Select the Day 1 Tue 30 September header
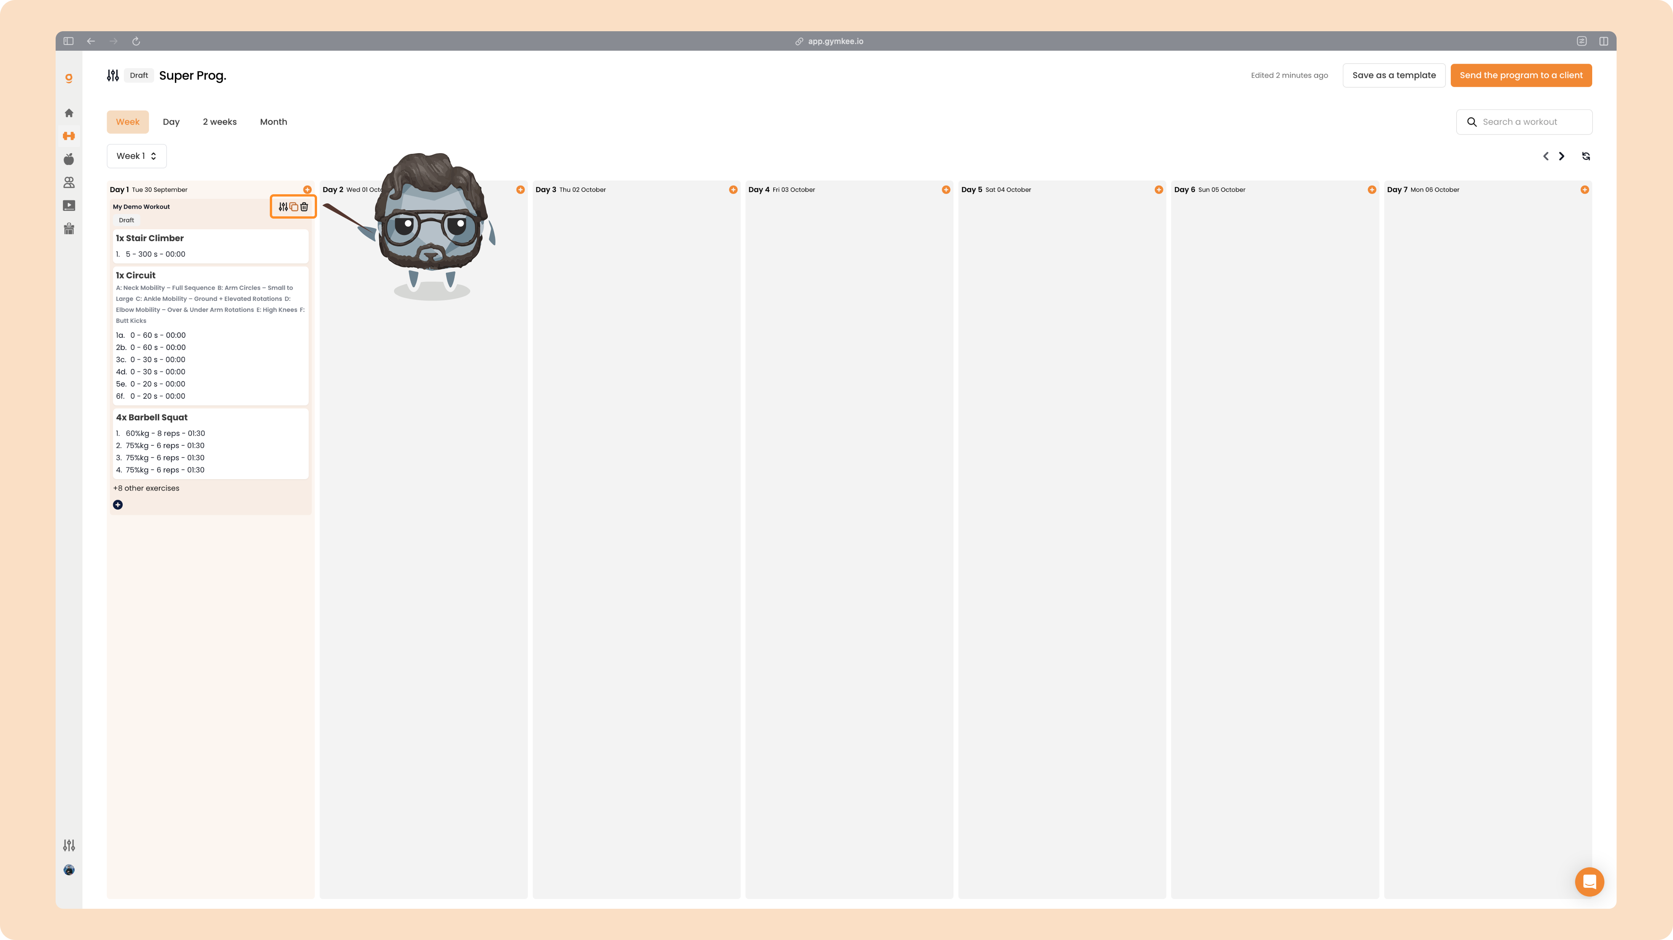Image resolution: width=1673 pixels, height=940 pixels. point(149,190)
